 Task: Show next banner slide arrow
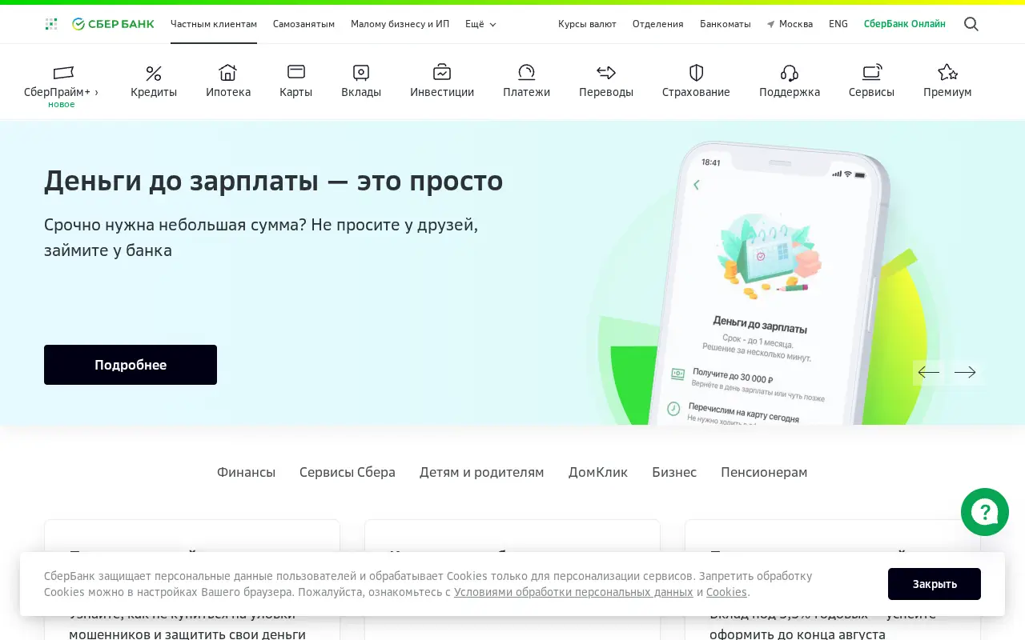[966, 372]
